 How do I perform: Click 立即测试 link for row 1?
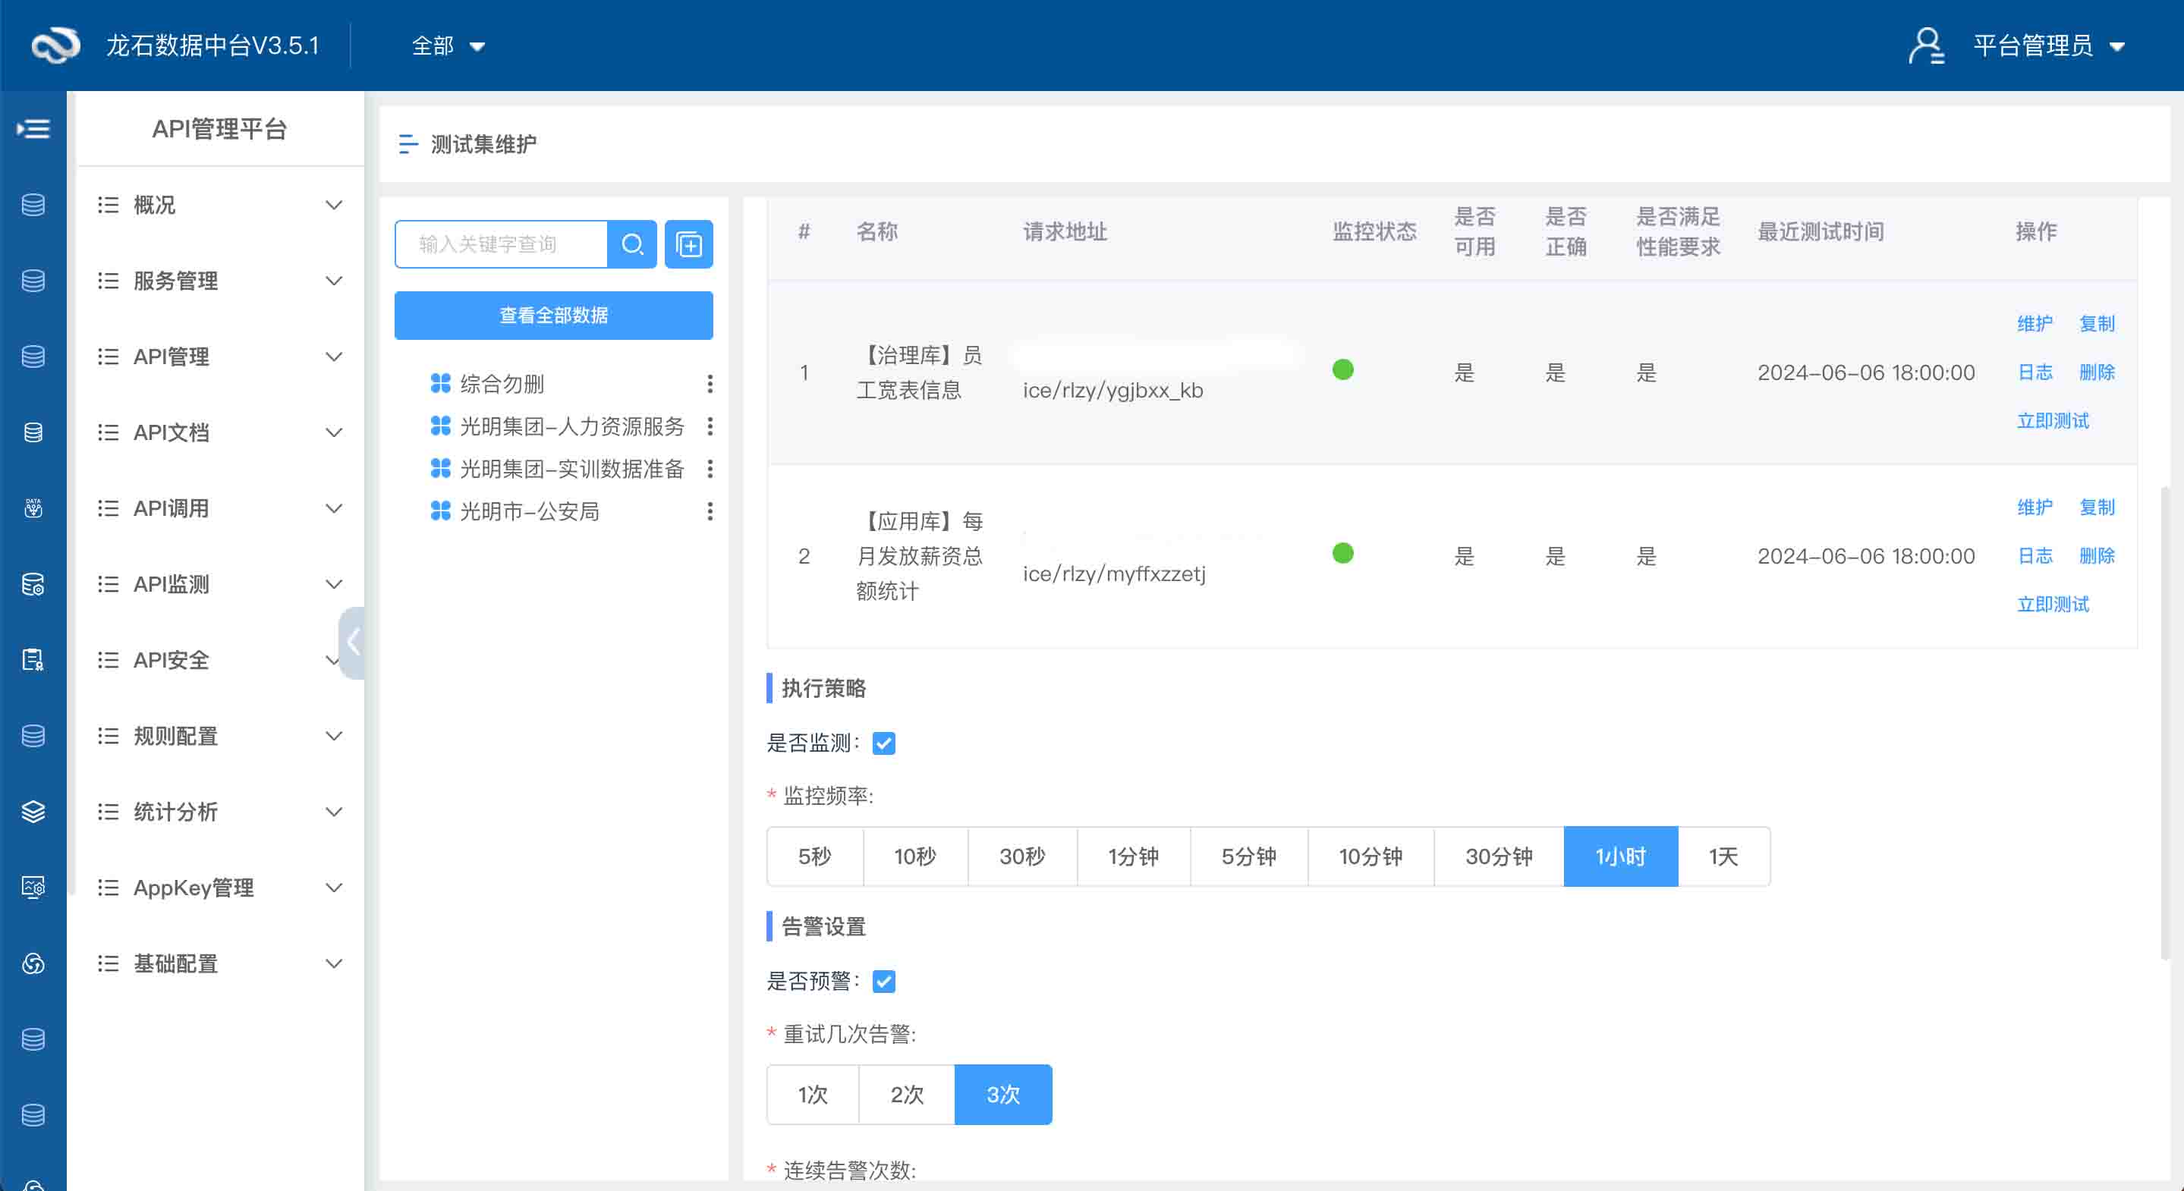[2053, 420]
